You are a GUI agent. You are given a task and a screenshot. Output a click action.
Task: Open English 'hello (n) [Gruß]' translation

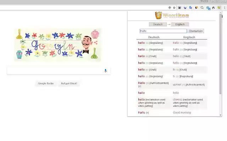point(182,56)
